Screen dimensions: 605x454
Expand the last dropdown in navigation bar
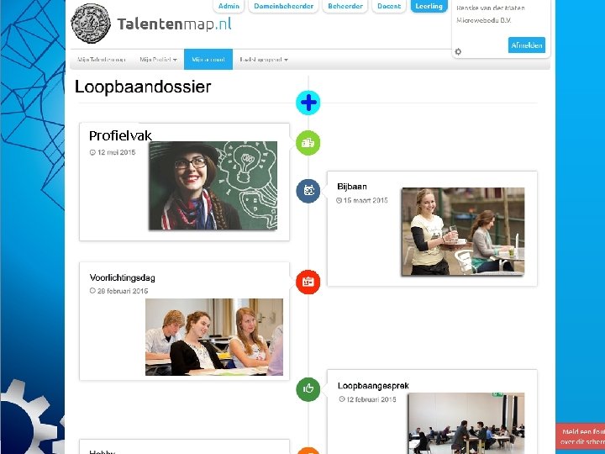click(264, 60)
